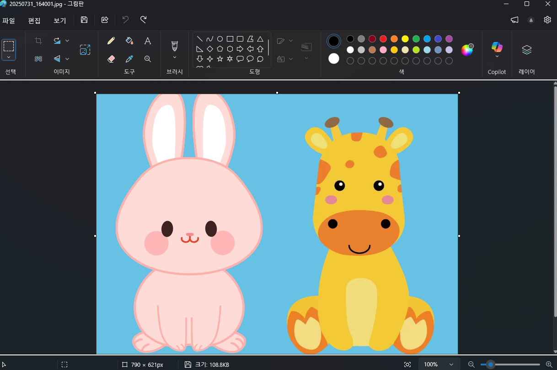Select the Magnifier tool

148,59
